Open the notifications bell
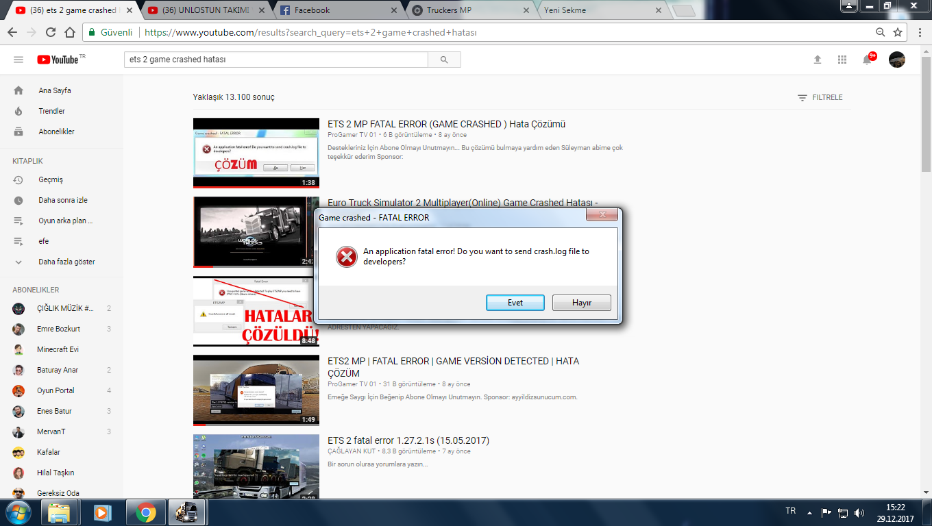932x526 pixels. pyautogui.click(x=867, y=60)
